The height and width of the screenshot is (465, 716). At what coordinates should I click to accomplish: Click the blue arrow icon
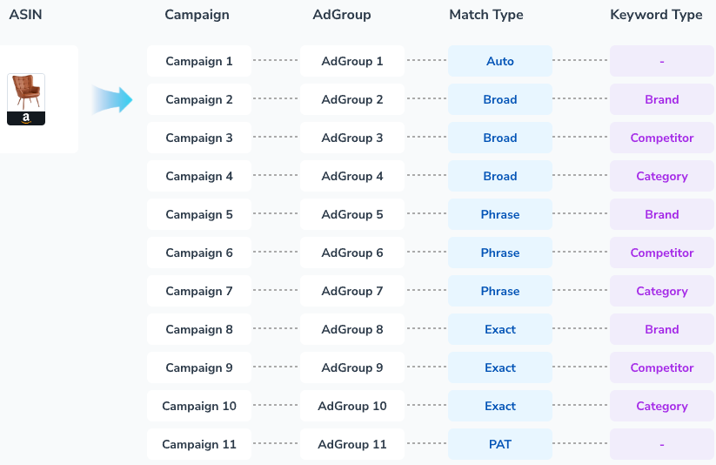(112, 99)
